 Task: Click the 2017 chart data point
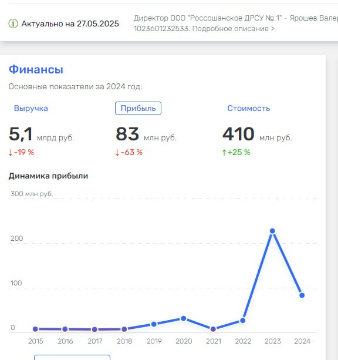(94, 329)
